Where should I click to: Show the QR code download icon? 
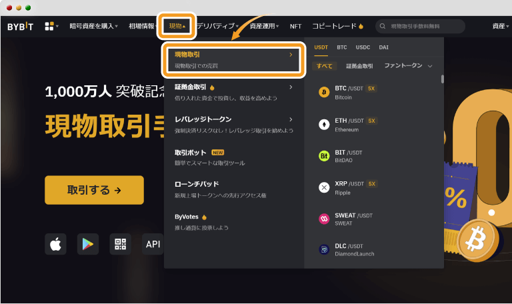[120, 244]
